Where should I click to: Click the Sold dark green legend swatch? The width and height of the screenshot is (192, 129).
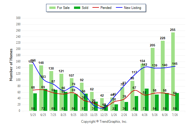click(x=77, y=8)
